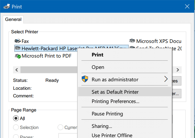
Task: Select the Microsoft XPS Docu label
Action: coord(159,41)
